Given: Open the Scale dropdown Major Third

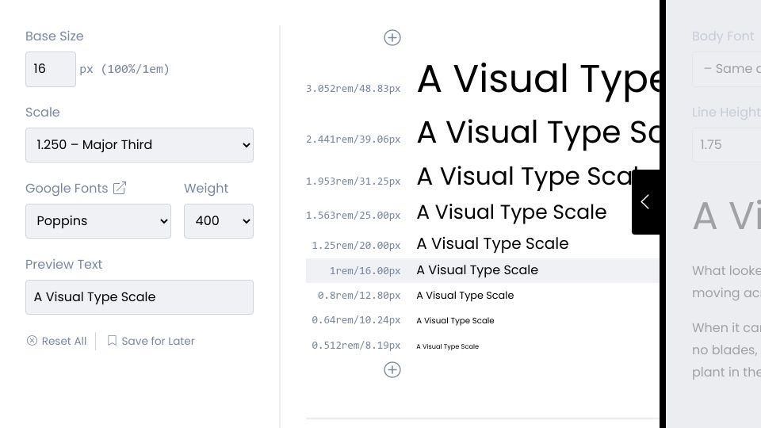Looking at the screenshot, I should pyautogui.click(x=140, y=145).
